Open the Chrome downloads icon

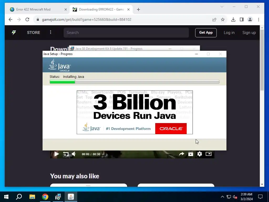click(x=233, y=19)
